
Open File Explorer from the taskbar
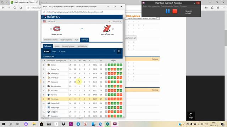tap(34, 124)
